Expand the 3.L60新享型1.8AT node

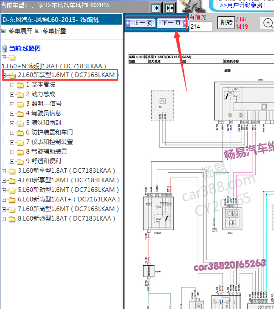point(4,171)
